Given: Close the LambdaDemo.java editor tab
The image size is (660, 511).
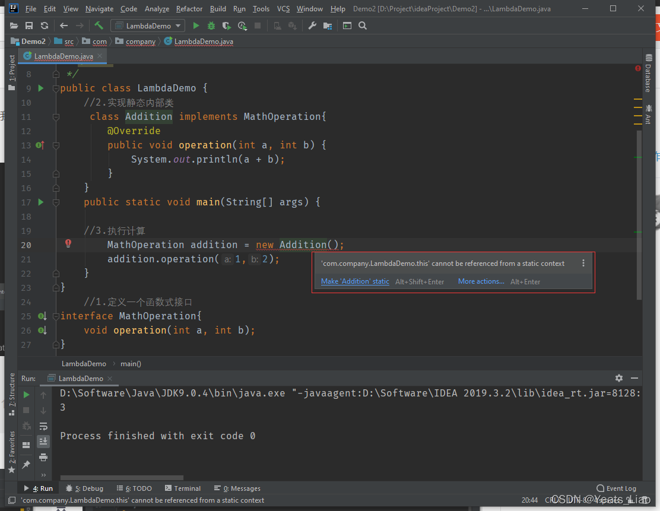Looking at the screenshot, I should click(100, 56).
